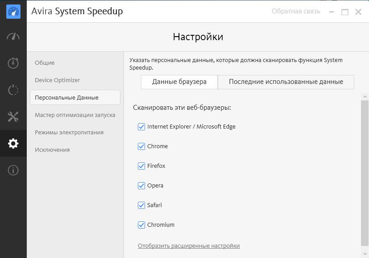
Task: Click the scrollbar up arrow
Action: click(365, 96)
